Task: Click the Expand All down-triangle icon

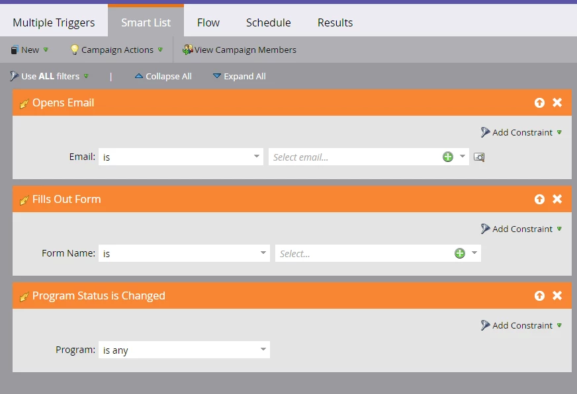Action: tap(217, 76)
